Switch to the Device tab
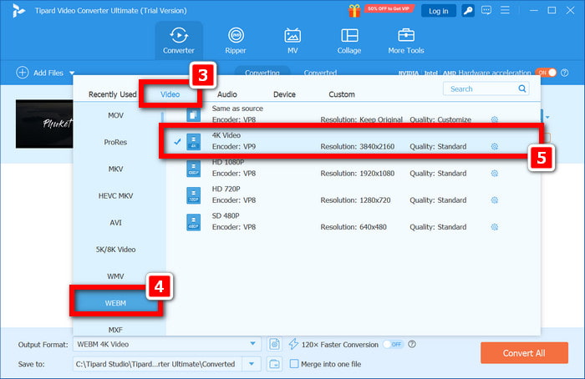The width and height of the screenshot is (585, 379). [x=284, y=94]
